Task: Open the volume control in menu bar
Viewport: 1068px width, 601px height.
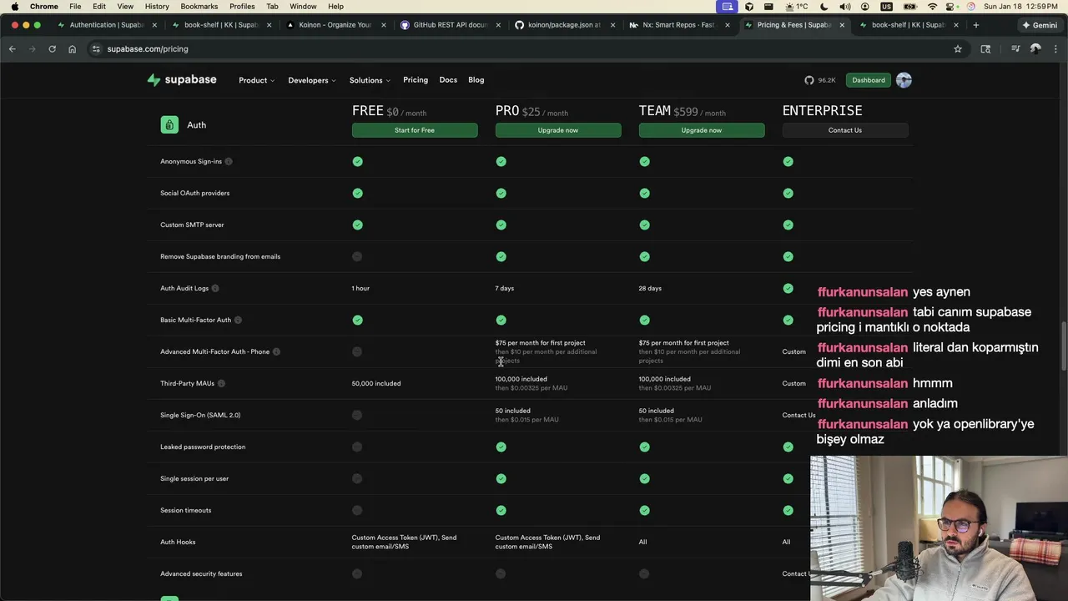Action: click(x=845, y=6)
